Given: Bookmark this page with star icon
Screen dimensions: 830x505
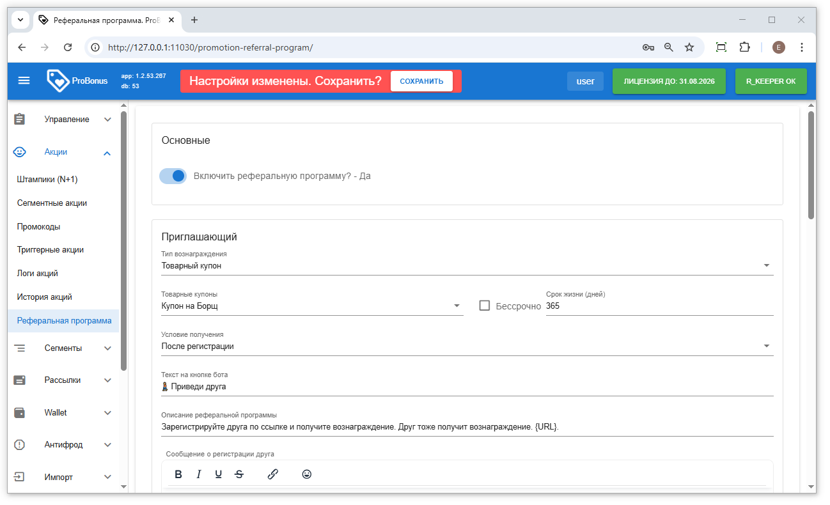Looking at the screenshot, I should coord(689,47).
